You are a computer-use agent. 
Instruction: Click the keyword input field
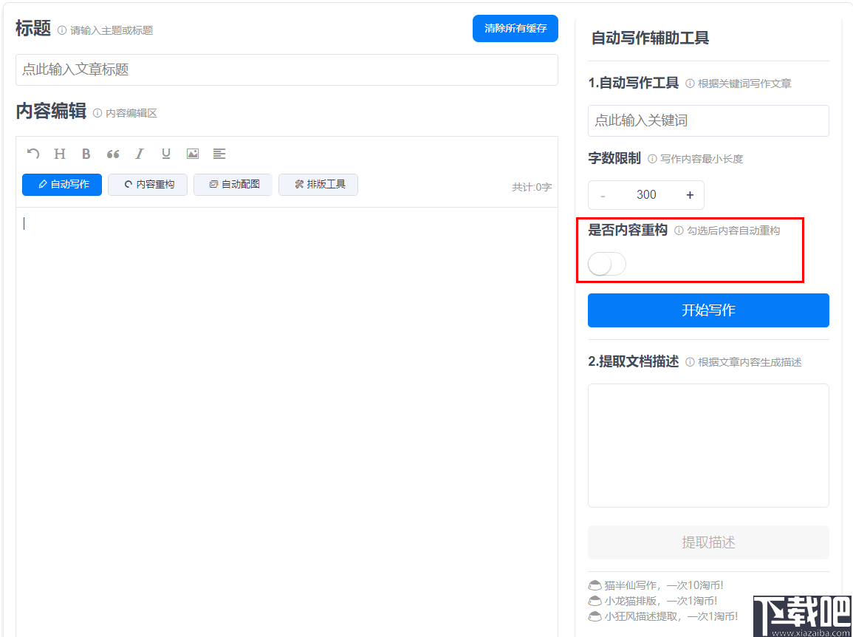point(708,121)
